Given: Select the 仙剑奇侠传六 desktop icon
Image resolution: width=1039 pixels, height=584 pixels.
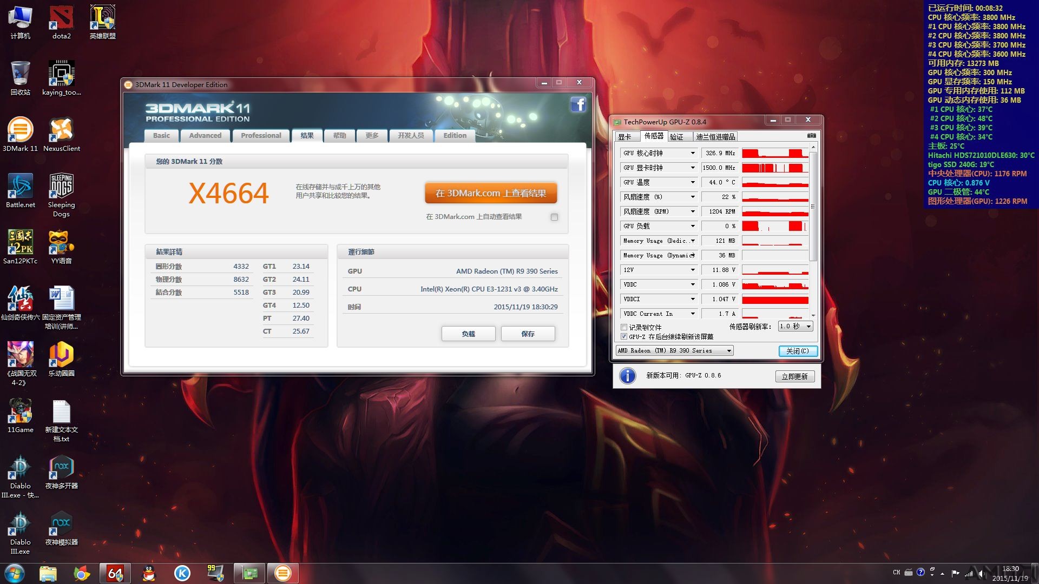Looking at the screenshot, I should tap(20, 303).
